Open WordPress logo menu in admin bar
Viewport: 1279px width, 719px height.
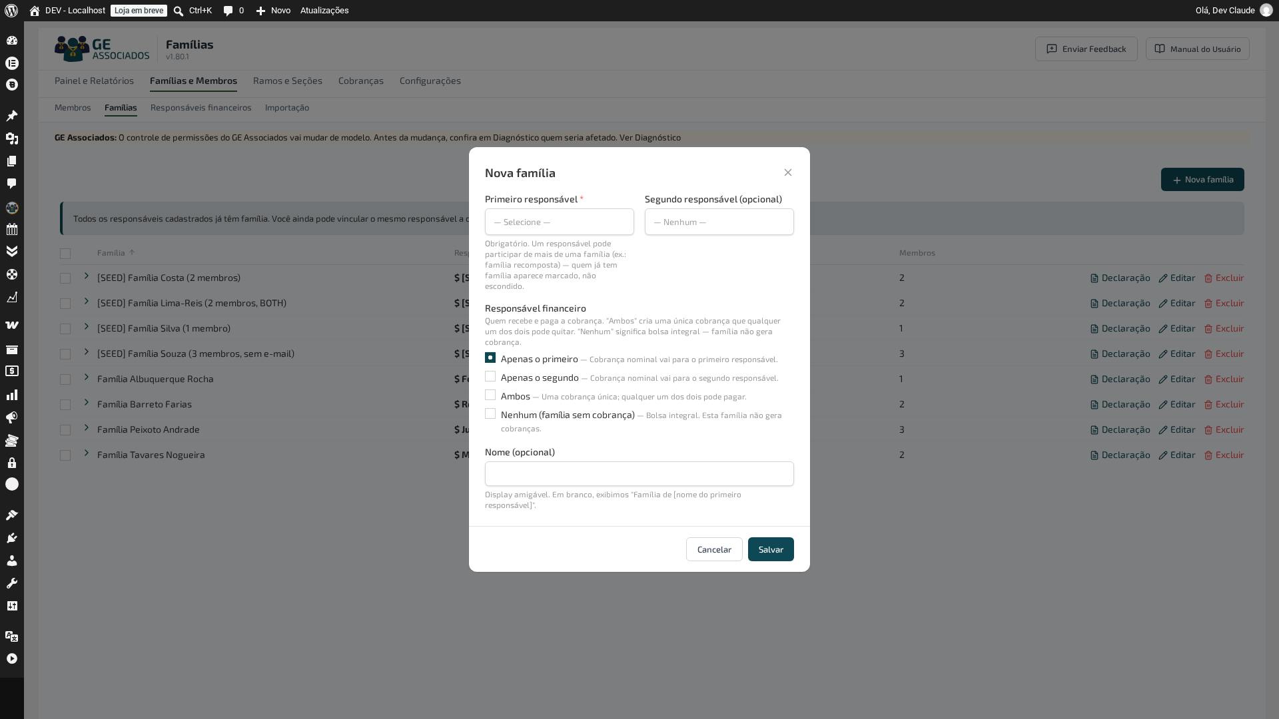pyautogui.click(x=11, y=11)
